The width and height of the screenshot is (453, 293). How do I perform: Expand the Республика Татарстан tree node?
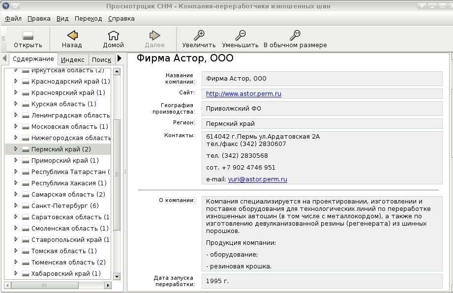coord(16,172)
